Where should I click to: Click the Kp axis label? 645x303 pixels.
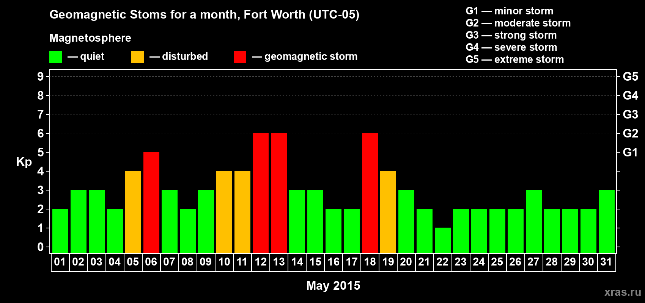(24, 162)
